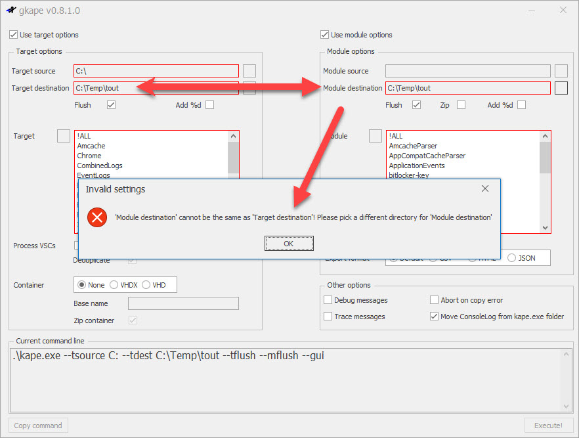Click OK in Invalid settings dialog

[289, 244]
